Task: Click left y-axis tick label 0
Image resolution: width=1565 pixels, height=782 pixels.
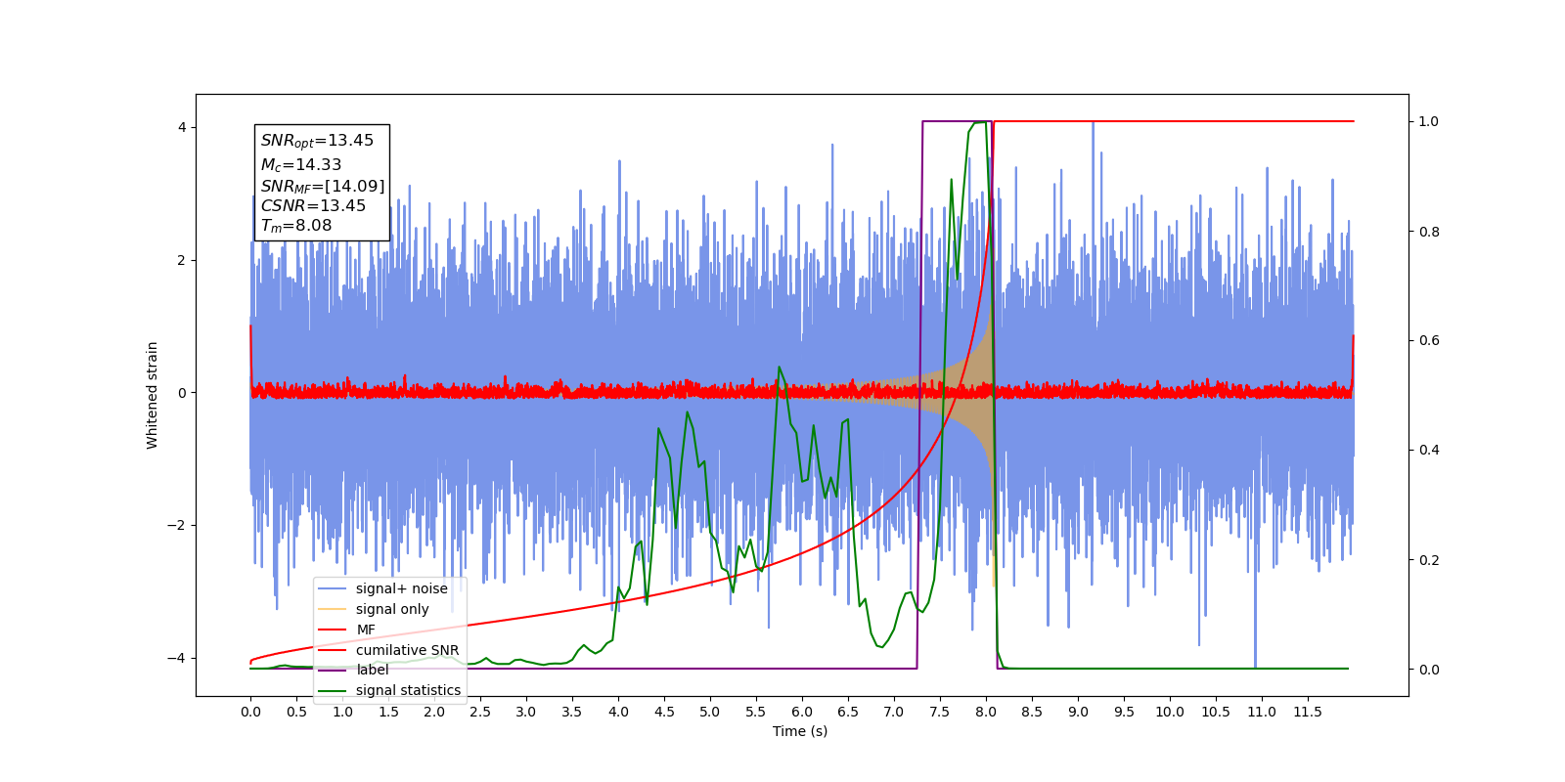Action: 182,393
